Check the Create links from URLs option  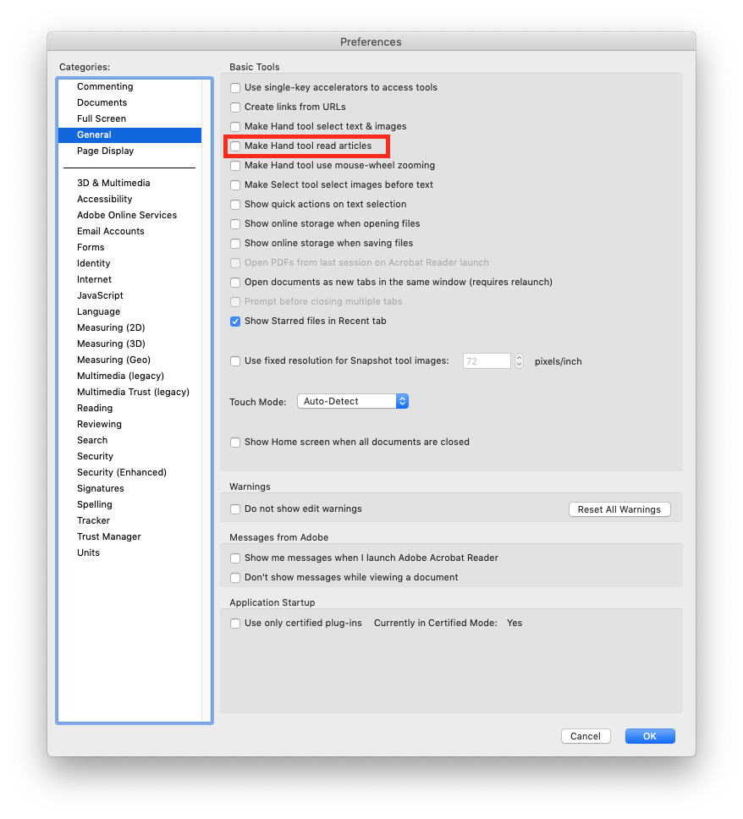point(235,107)
